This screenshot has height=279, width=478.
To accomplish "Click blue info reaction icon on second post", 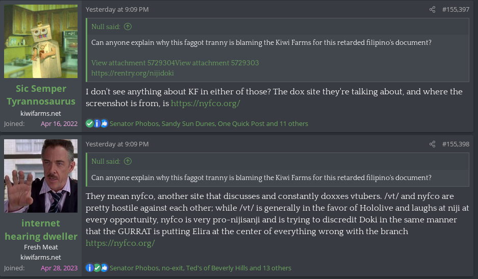I will 90,268.
